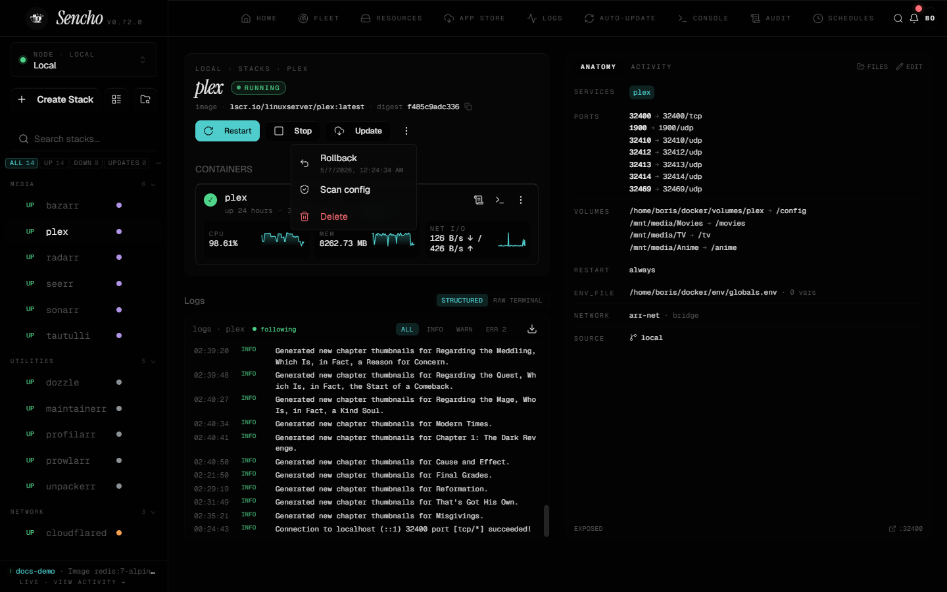The width and height of the screenshot is (947, 592).
Task: Go to FLEET in top navigation
Action: 318,18
